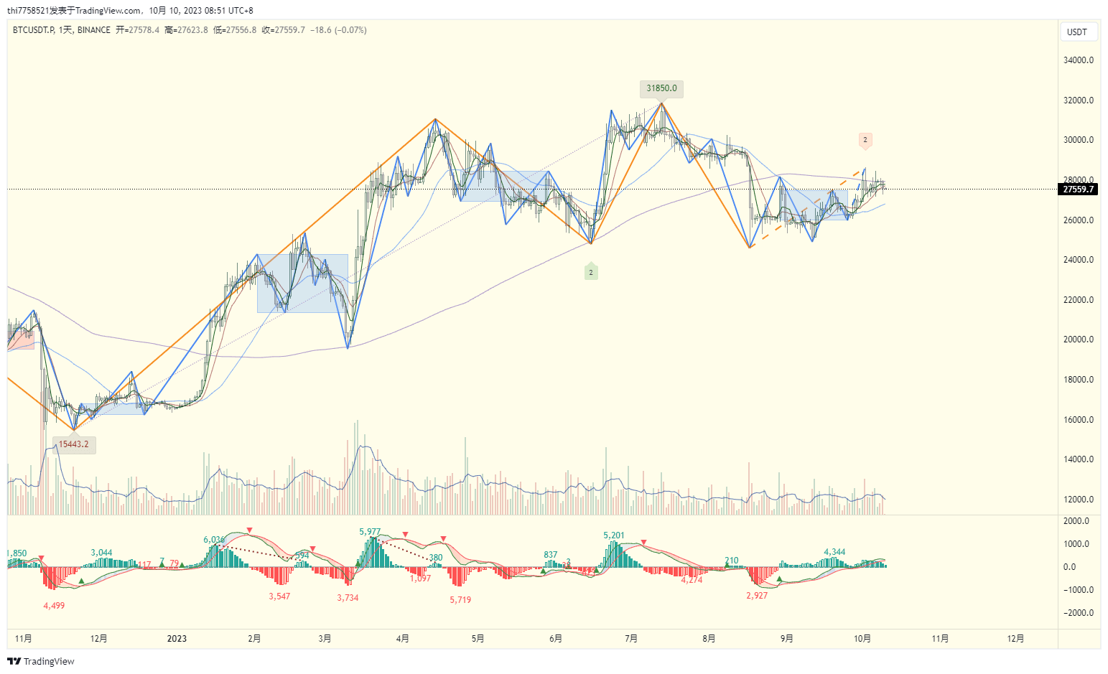Click the 2,927 histogram value label
This screenshot has height=674, width=1108.
(x=757, y=596)
